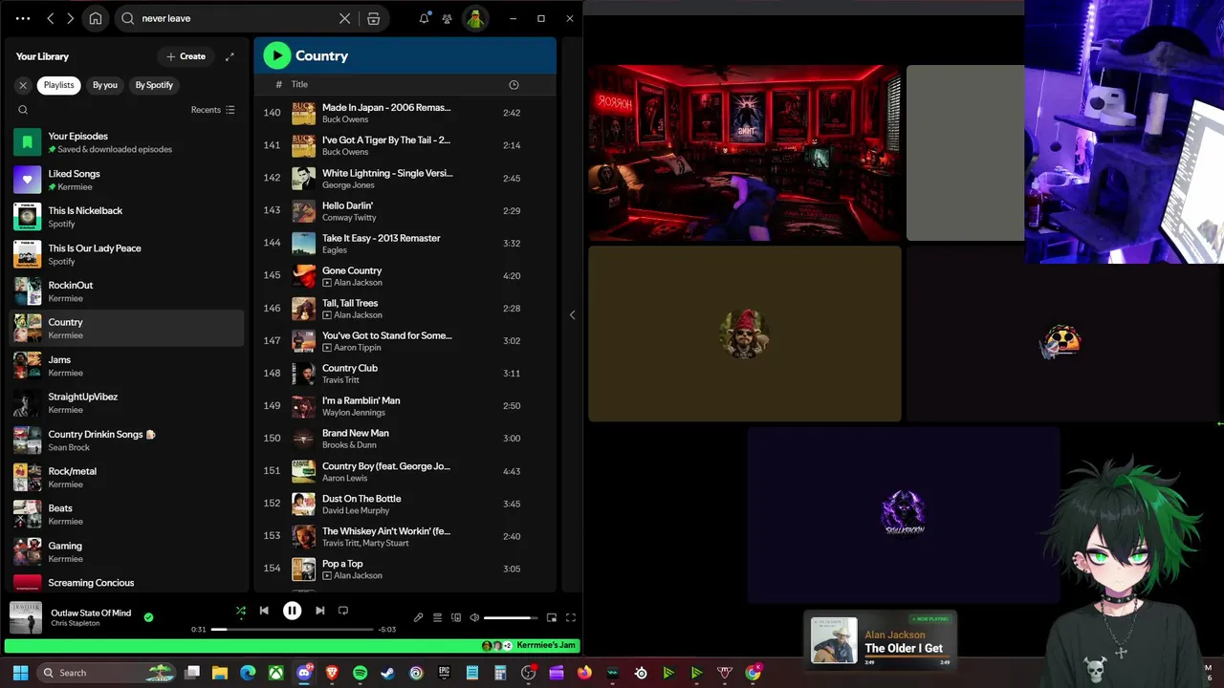Screen dimensions: 1224x688
Task: Open the Spotify three-dots menu
Action: pyautogui.click(x=23, y=18)
